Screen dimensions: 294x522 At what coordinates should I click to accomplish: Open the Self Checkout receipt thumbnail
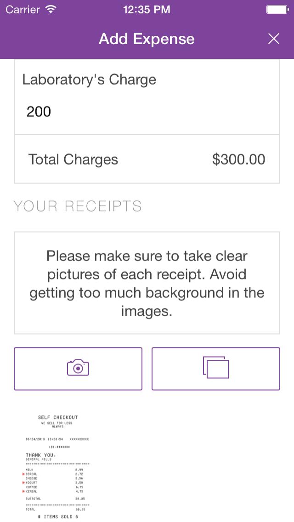[57, 467]
